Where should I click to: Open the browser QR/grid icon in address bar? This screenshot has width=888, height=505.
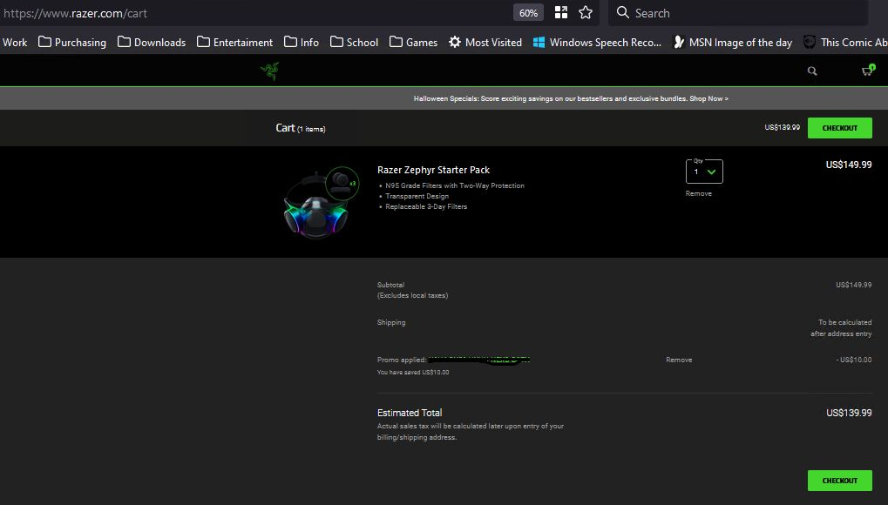(x=560, y=12)
